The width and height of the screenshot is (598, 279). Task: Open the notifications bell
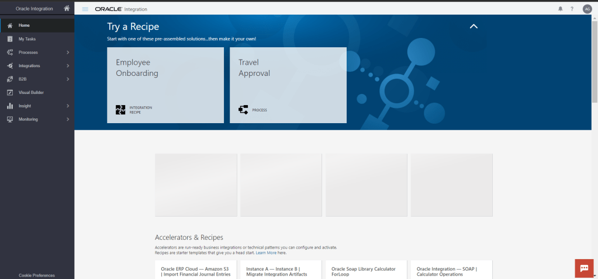tap(561, 9)
